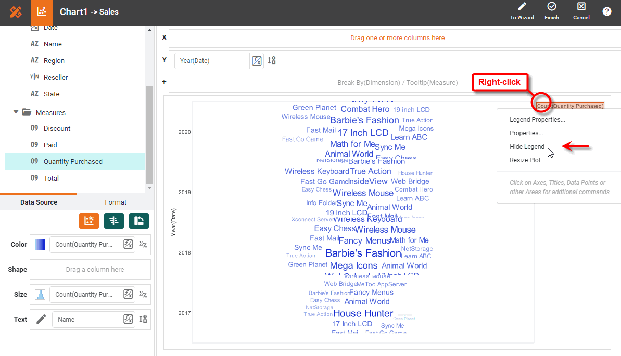Collapse the Measures folder
The image size is (621, 356).
pyautogui.click(x=16, y=112)
